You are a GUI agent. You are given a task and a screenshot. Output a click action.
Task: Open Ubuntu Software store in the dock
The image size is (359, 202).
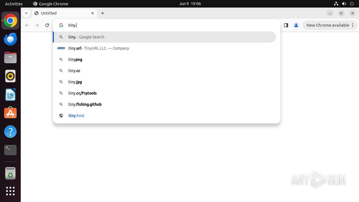click(x=10, y=113)
